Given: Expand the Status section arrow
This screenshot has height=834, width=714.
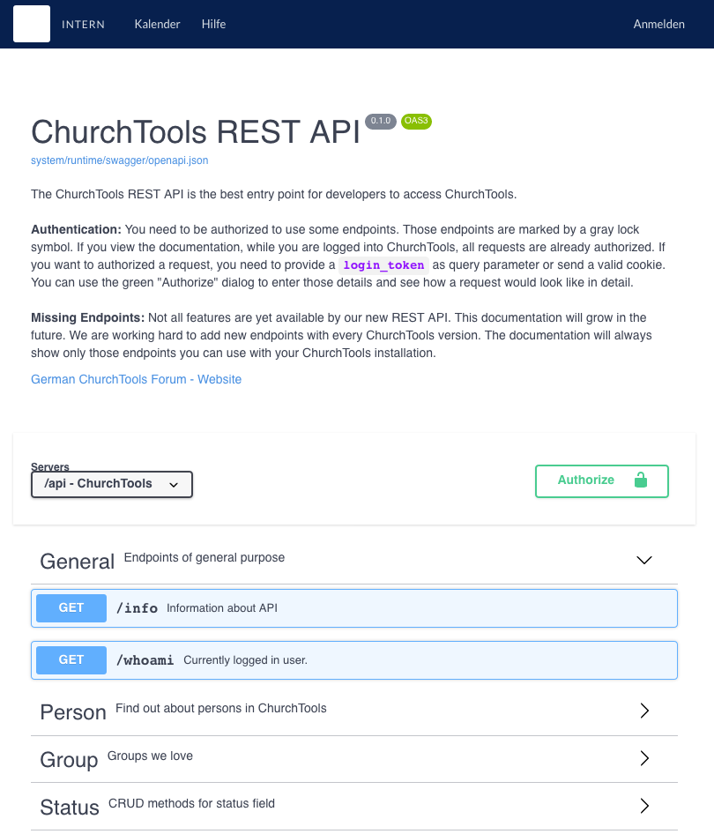Looking at the screenshot, I should (644, 806).
